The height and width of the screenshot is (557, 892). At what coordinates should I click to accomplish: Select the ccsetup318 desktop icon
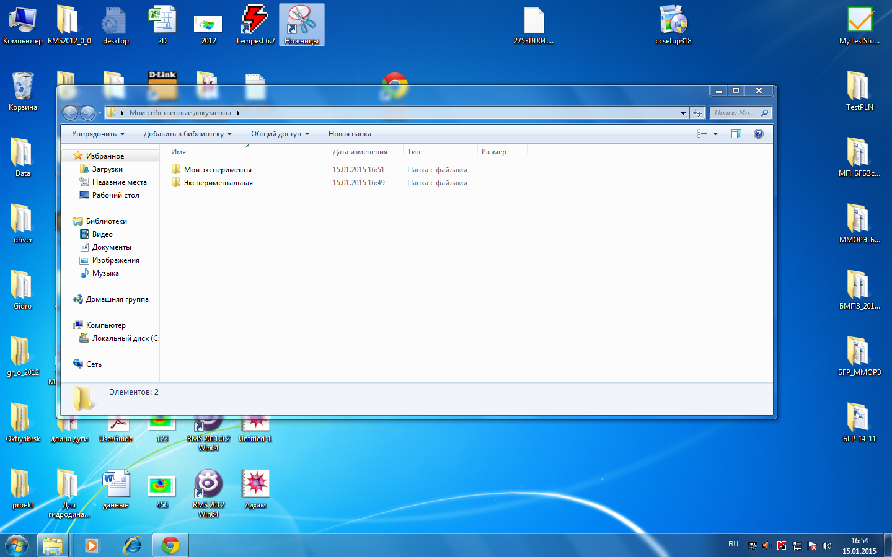(x=673, y=26)
